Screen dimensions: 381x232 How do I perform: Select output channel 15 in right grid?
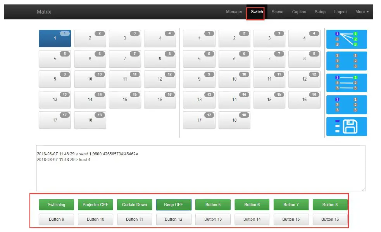[x=269, y=100]
